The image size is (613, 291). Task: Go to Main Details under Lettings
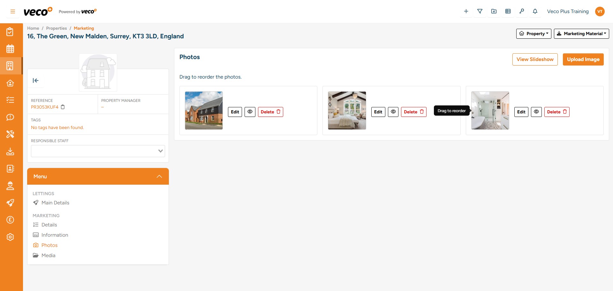pyautogui.click(x=55, y=203)
